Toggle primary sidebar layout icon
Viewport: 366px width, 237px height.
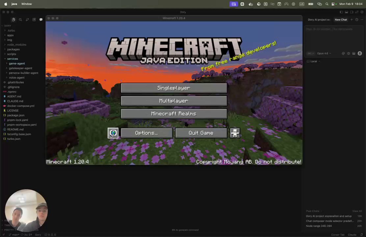click(341, 12)
